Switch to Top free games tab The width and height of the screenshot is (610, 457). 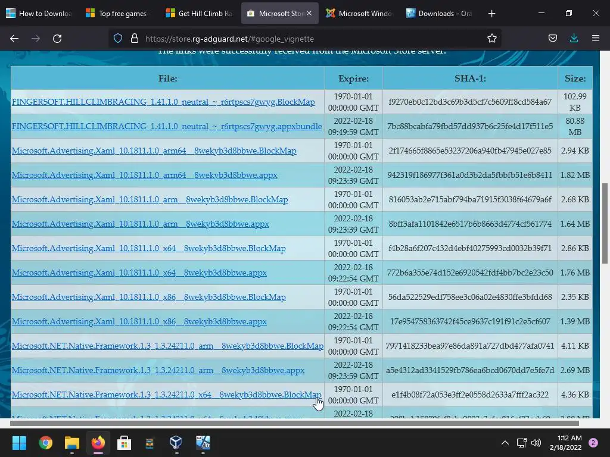(119, 14)
